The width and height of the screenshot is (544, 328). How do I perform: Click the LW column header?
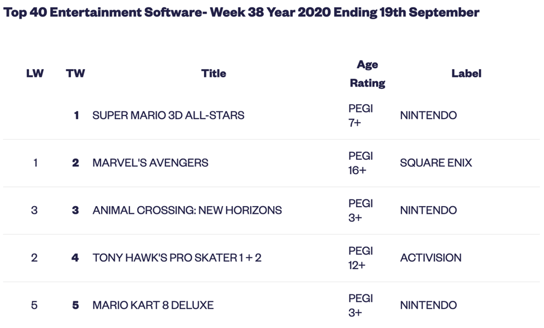point(35,73)
